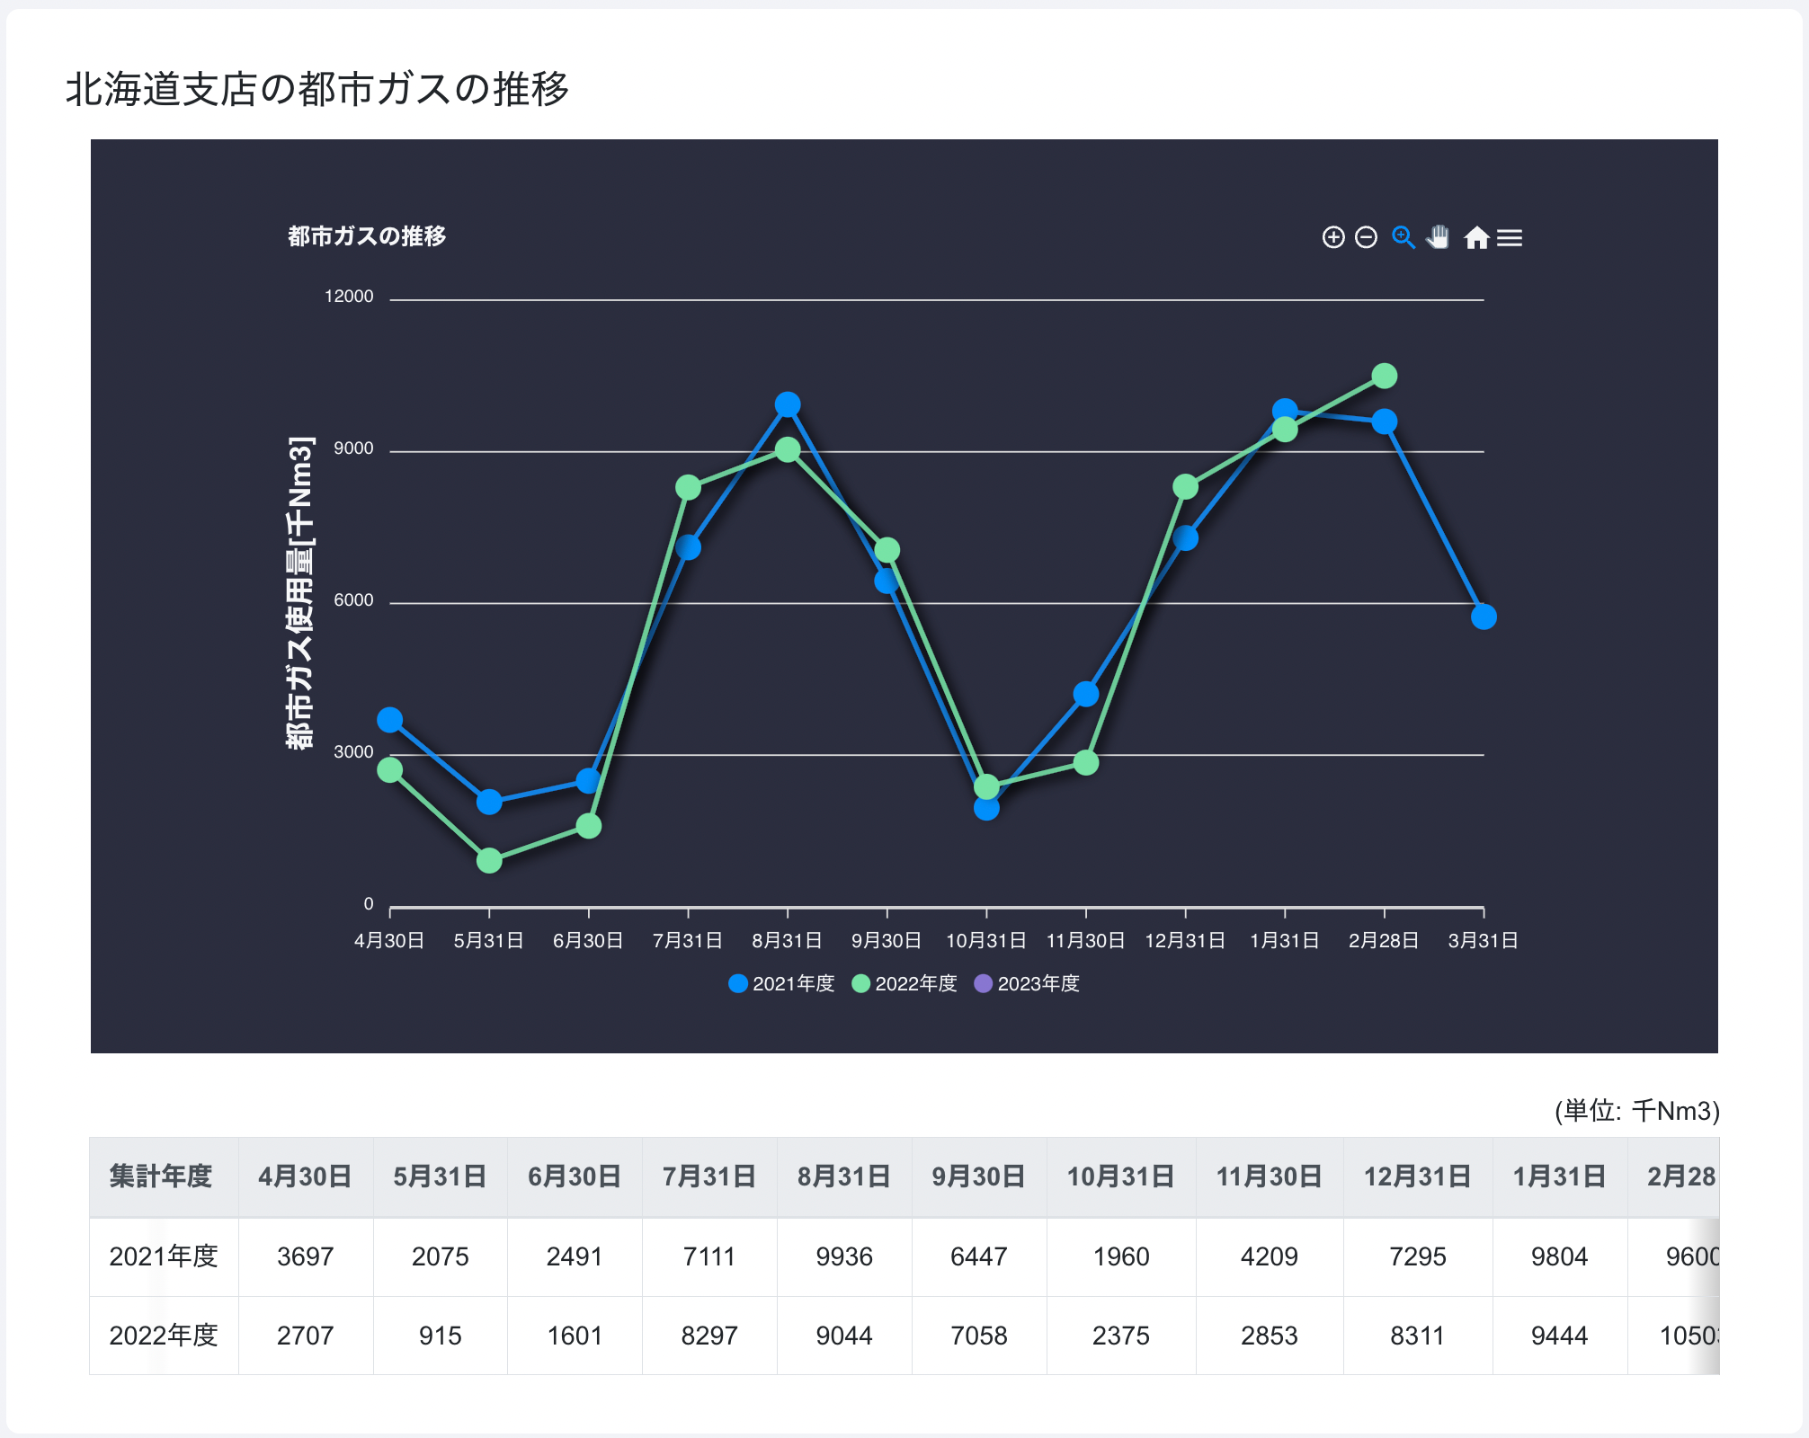Click the blue 2021年度 legend marker
Screen dimensions: 1809x1438
(x=738, y=984)
